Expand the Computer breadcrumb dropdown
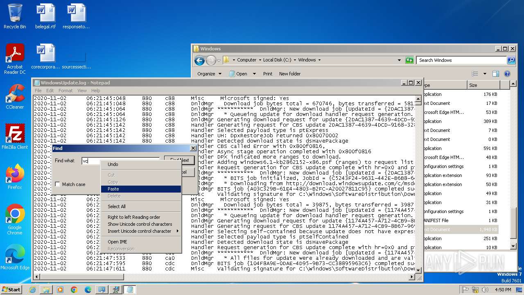This screenshot has height=295, width=524. (260, 60)
